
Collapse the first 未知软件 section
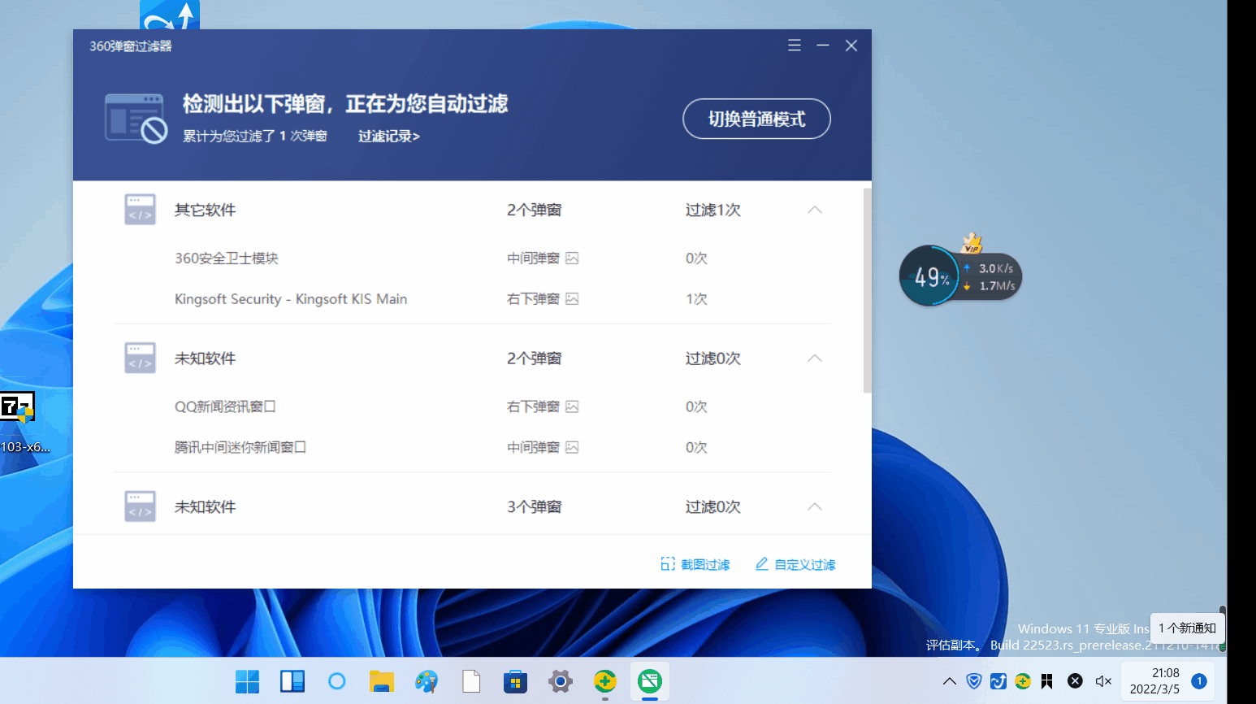click(814, 358)
